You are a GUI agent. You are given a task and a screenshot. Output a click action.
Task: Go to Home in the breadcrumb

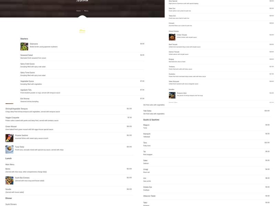point(78,11)
